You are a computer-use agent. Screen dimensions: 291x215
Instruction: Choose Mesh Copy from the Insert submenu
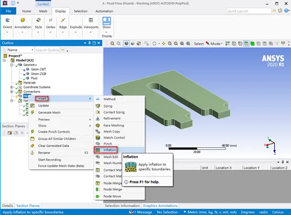(120, 131)
